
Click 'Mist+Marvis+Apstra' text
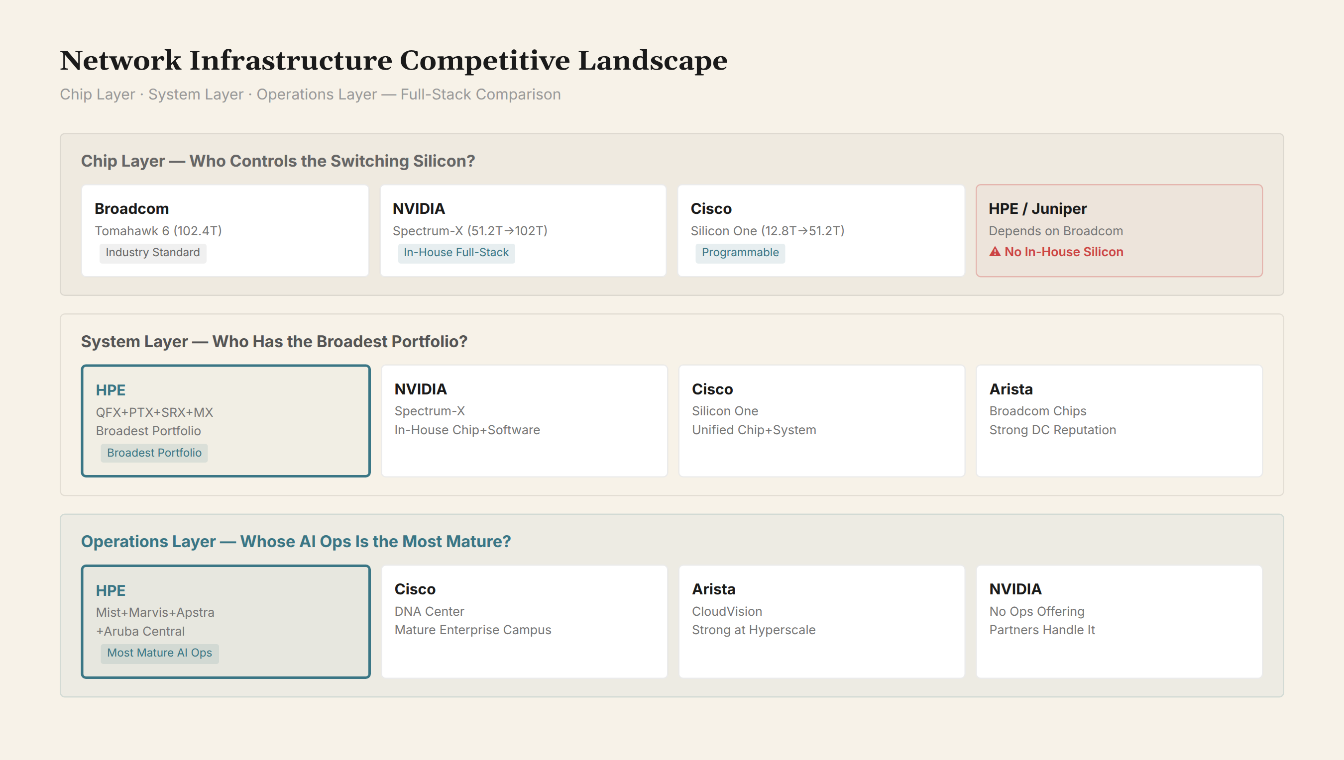155,612
